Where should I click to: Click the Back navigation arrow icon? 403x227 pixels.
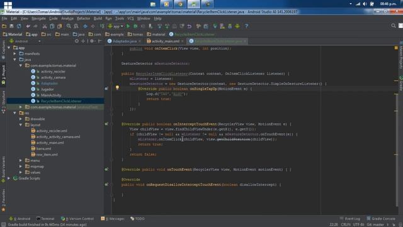point(86,26)
